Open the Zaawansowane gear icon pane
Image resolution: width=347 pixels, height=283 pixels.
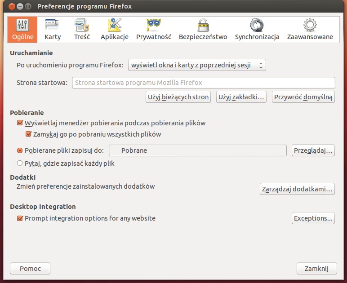310,30
